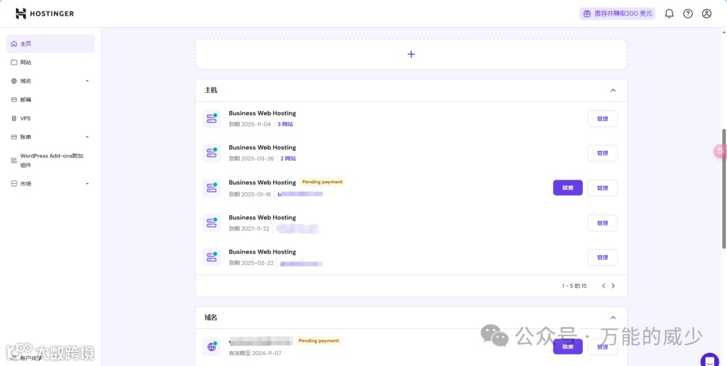
Task: Expand the 账单 sidebar arrow
Action: [87, 137]
